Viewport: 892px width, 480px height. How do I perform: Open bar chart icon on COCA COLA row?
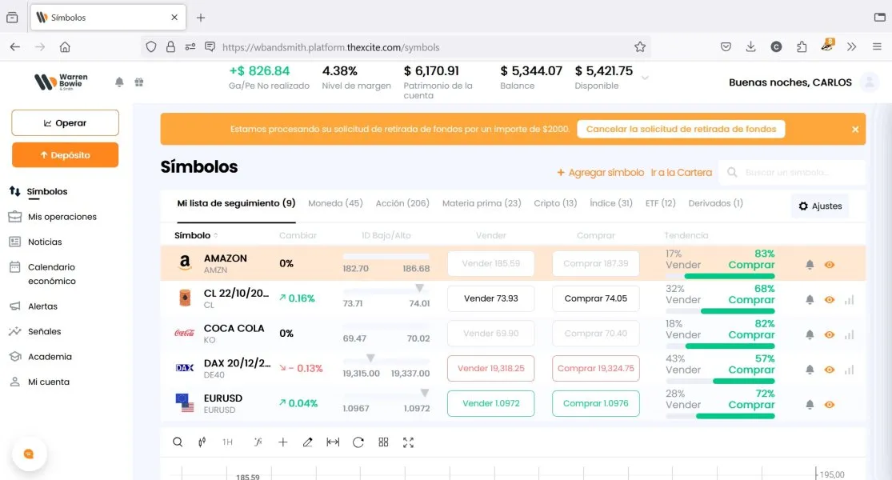[850, 335]
